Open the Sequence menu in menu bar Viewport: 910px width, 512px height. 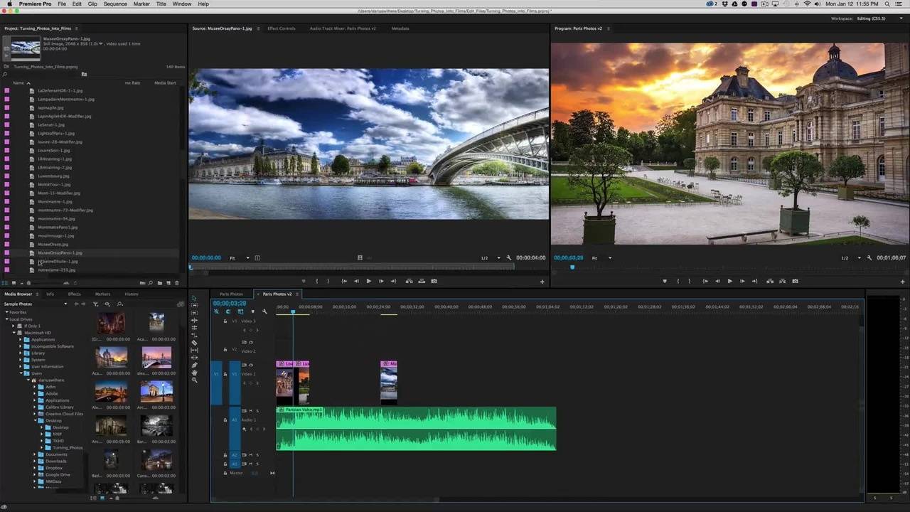click(115, 4)
